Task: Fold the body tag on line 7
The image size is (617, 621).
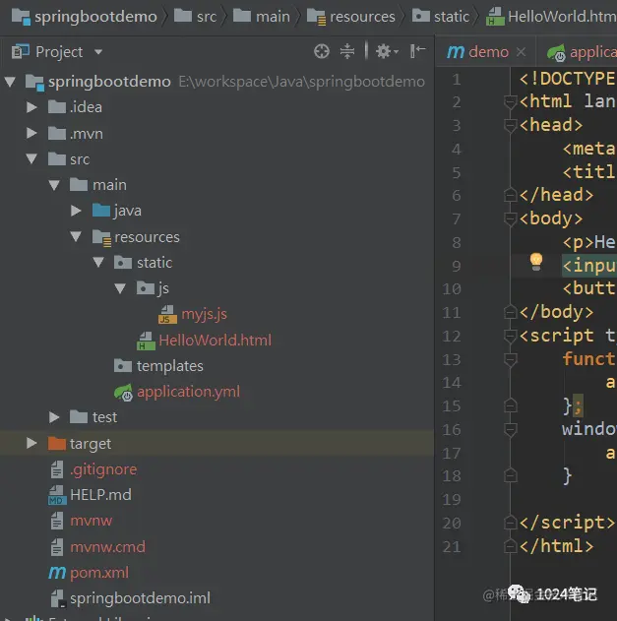Action: 510,218
